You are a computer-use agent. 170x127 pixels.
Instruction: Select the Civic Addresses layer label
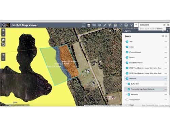click(x=135, y=52)
